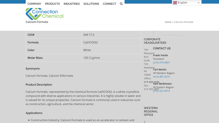Click the VP Eastern Region title
Viewport: 219px width, 123px height.
tap(163, 87)
